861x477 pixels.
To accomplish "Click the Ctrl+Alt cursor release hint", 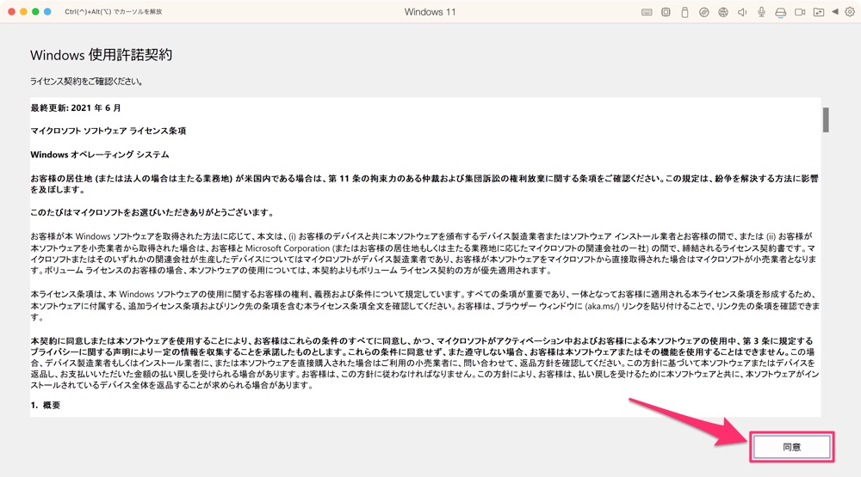I will tap(114, 11).
